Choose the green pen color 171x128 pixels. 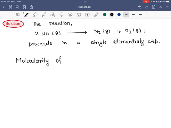[105, 15]
